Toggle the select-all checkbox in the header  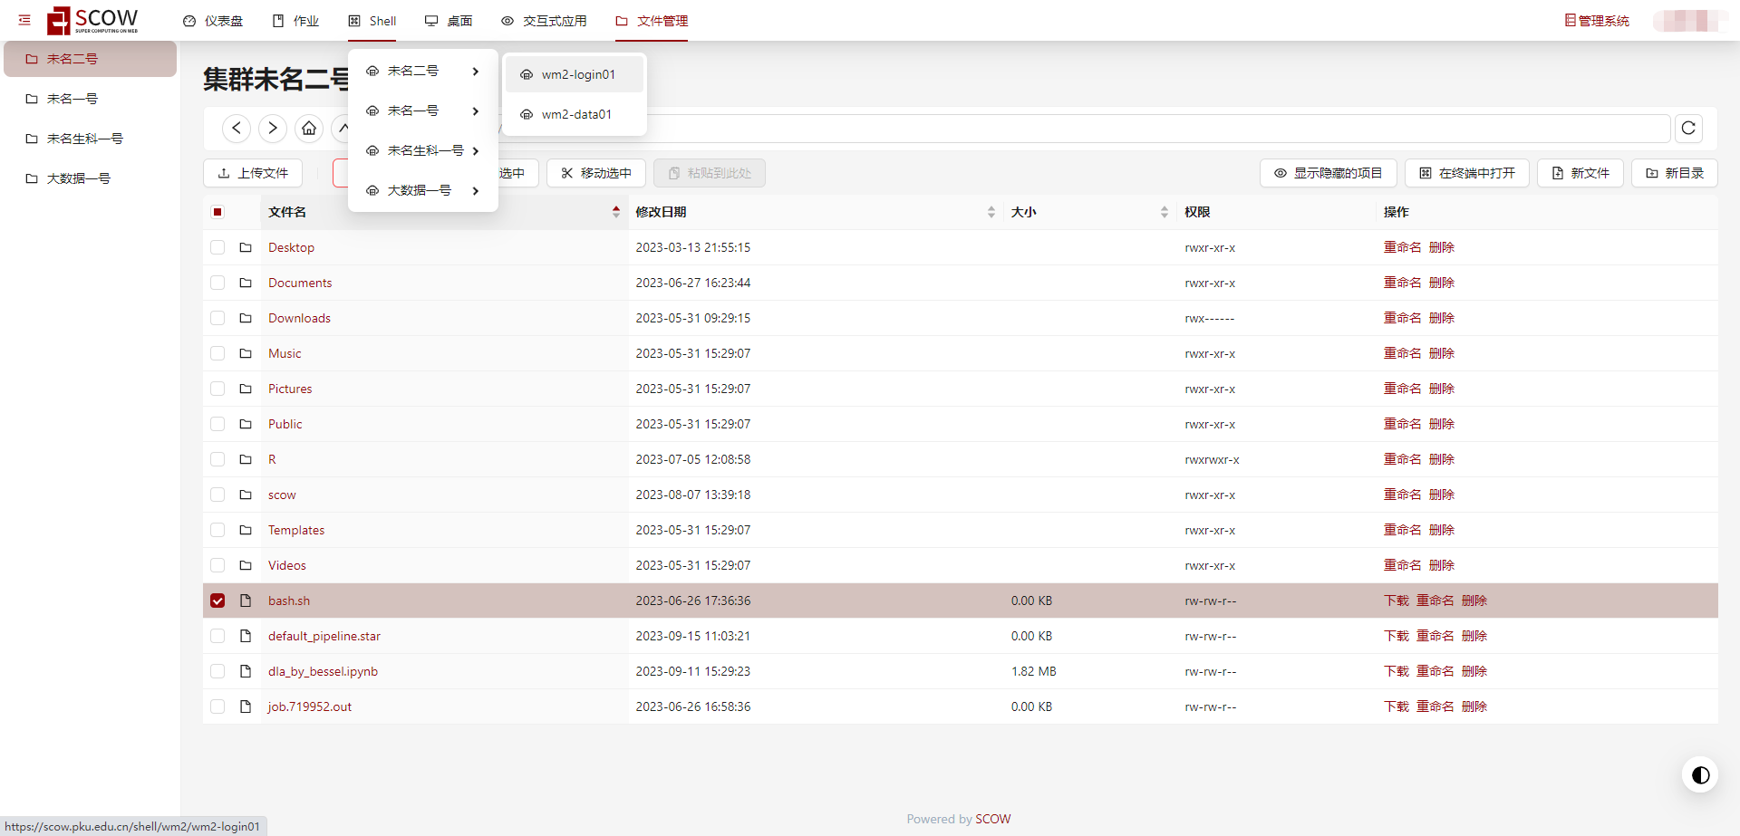coord(217,212)
